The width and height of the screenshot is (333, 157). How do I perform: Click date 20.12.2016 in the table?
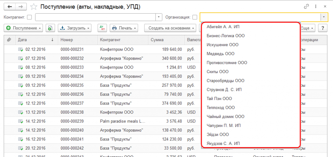35,148
